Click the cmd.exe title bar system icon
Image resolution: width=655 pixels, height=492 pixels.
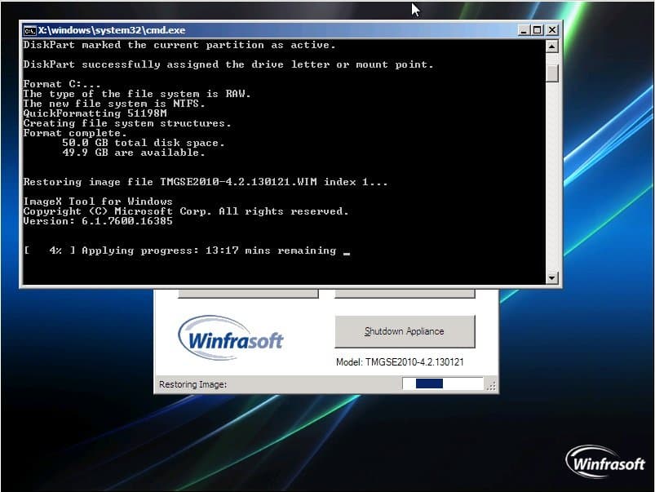(x=30, y=30)
